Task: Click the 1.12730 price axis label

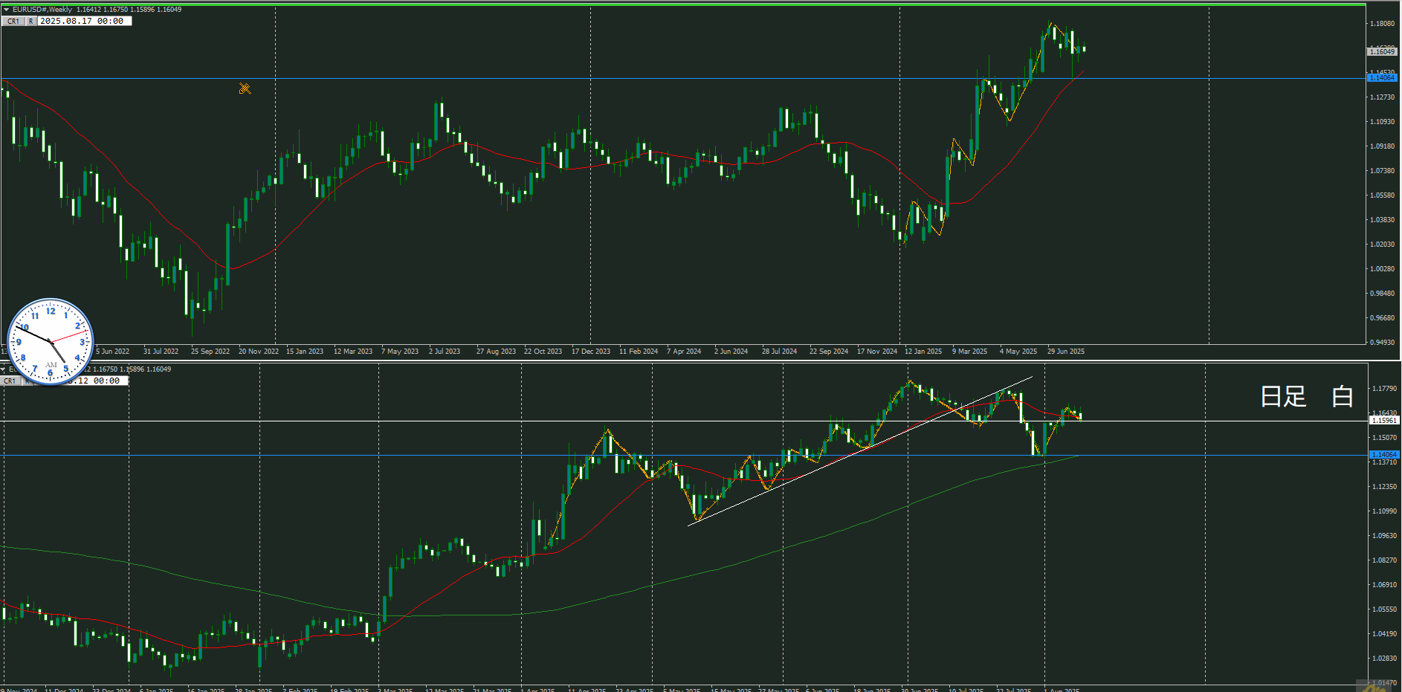Action: pyautogui.click(x=1383, y=97)
